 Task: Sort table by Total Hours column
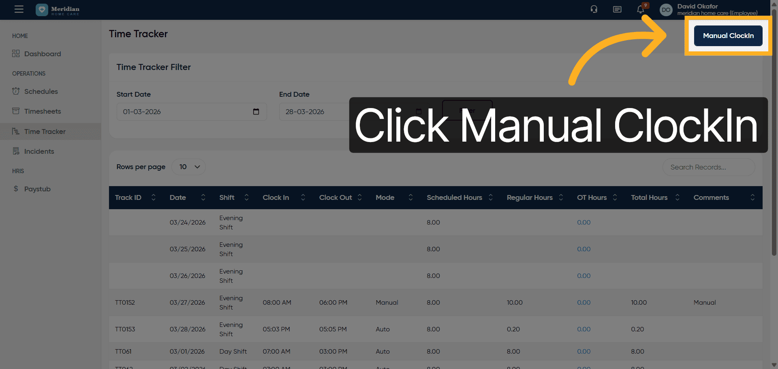tap(677, 197)
